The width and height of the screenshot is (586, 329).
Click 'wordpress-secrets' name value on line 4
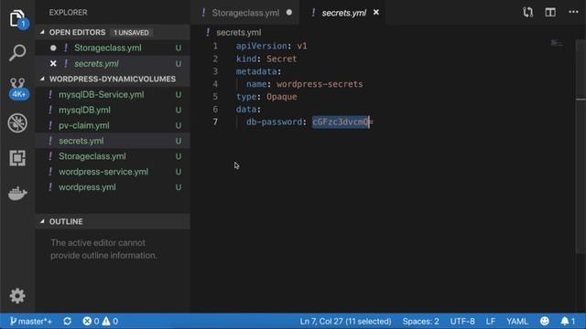[x=320, y=84]
